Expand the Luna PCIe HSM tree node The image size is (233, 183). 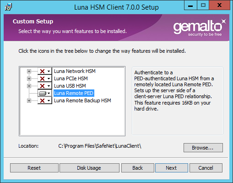point(29,78)
